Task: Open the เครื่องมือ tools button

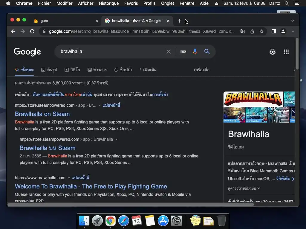Action: pyautogui.click(x=202, y=70)
